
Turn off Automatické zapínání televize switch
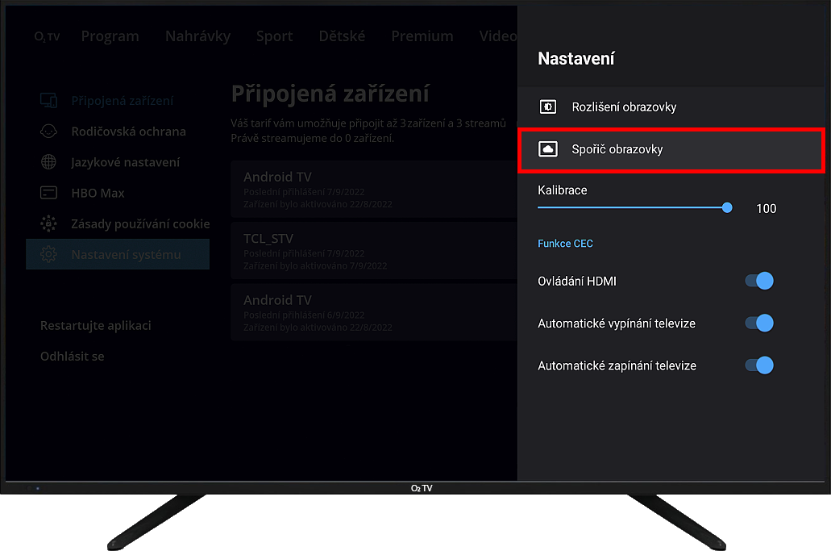click(759, 365)
